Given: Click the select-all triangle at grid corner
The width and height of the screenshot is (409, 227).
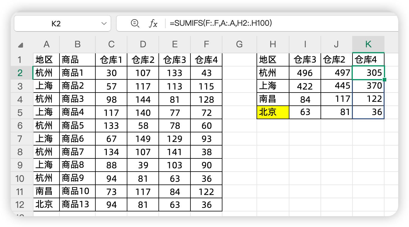Looking at the screenshot, I should click(x=20, y=45).
